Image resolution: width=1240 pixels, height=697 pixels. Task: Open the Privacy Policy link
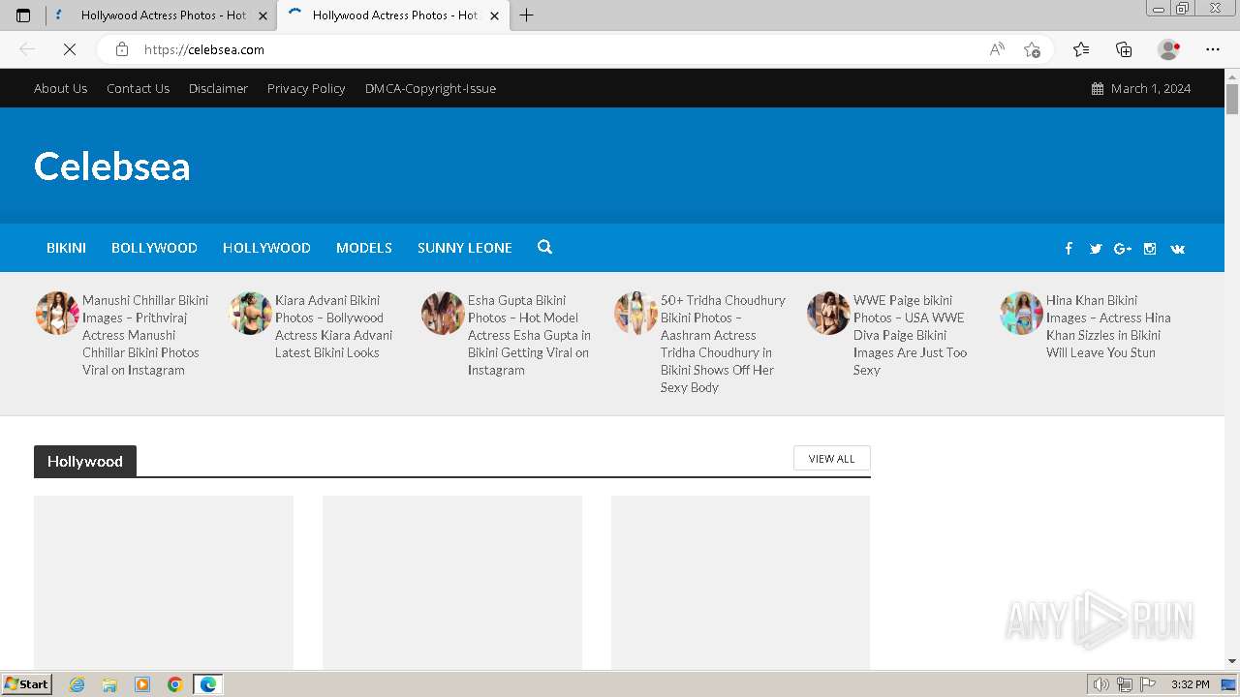click(x=306, y=88)
